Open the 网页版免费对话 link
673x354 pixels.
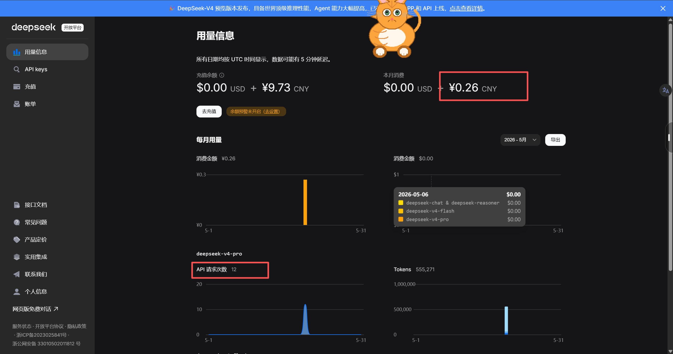(x=35, y=309)
